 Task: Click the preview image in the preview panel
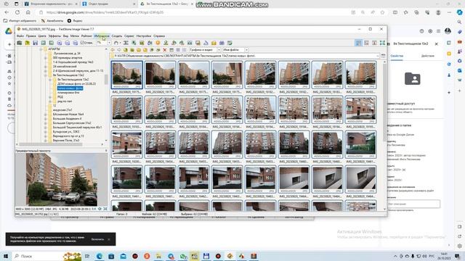coord(61,179)
